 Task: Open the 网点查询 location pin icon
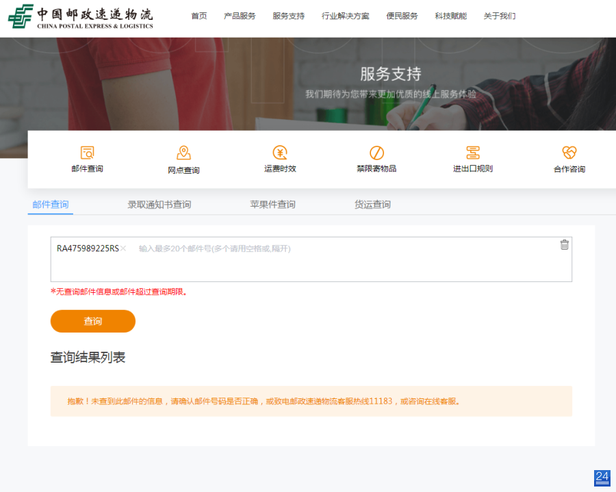(183, 153)
